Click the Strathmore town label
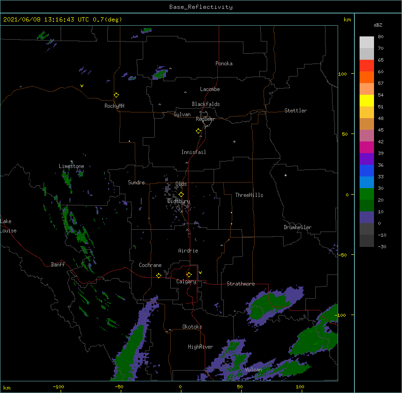The height and width of the screenshot is (393, 402). (241, 284)
